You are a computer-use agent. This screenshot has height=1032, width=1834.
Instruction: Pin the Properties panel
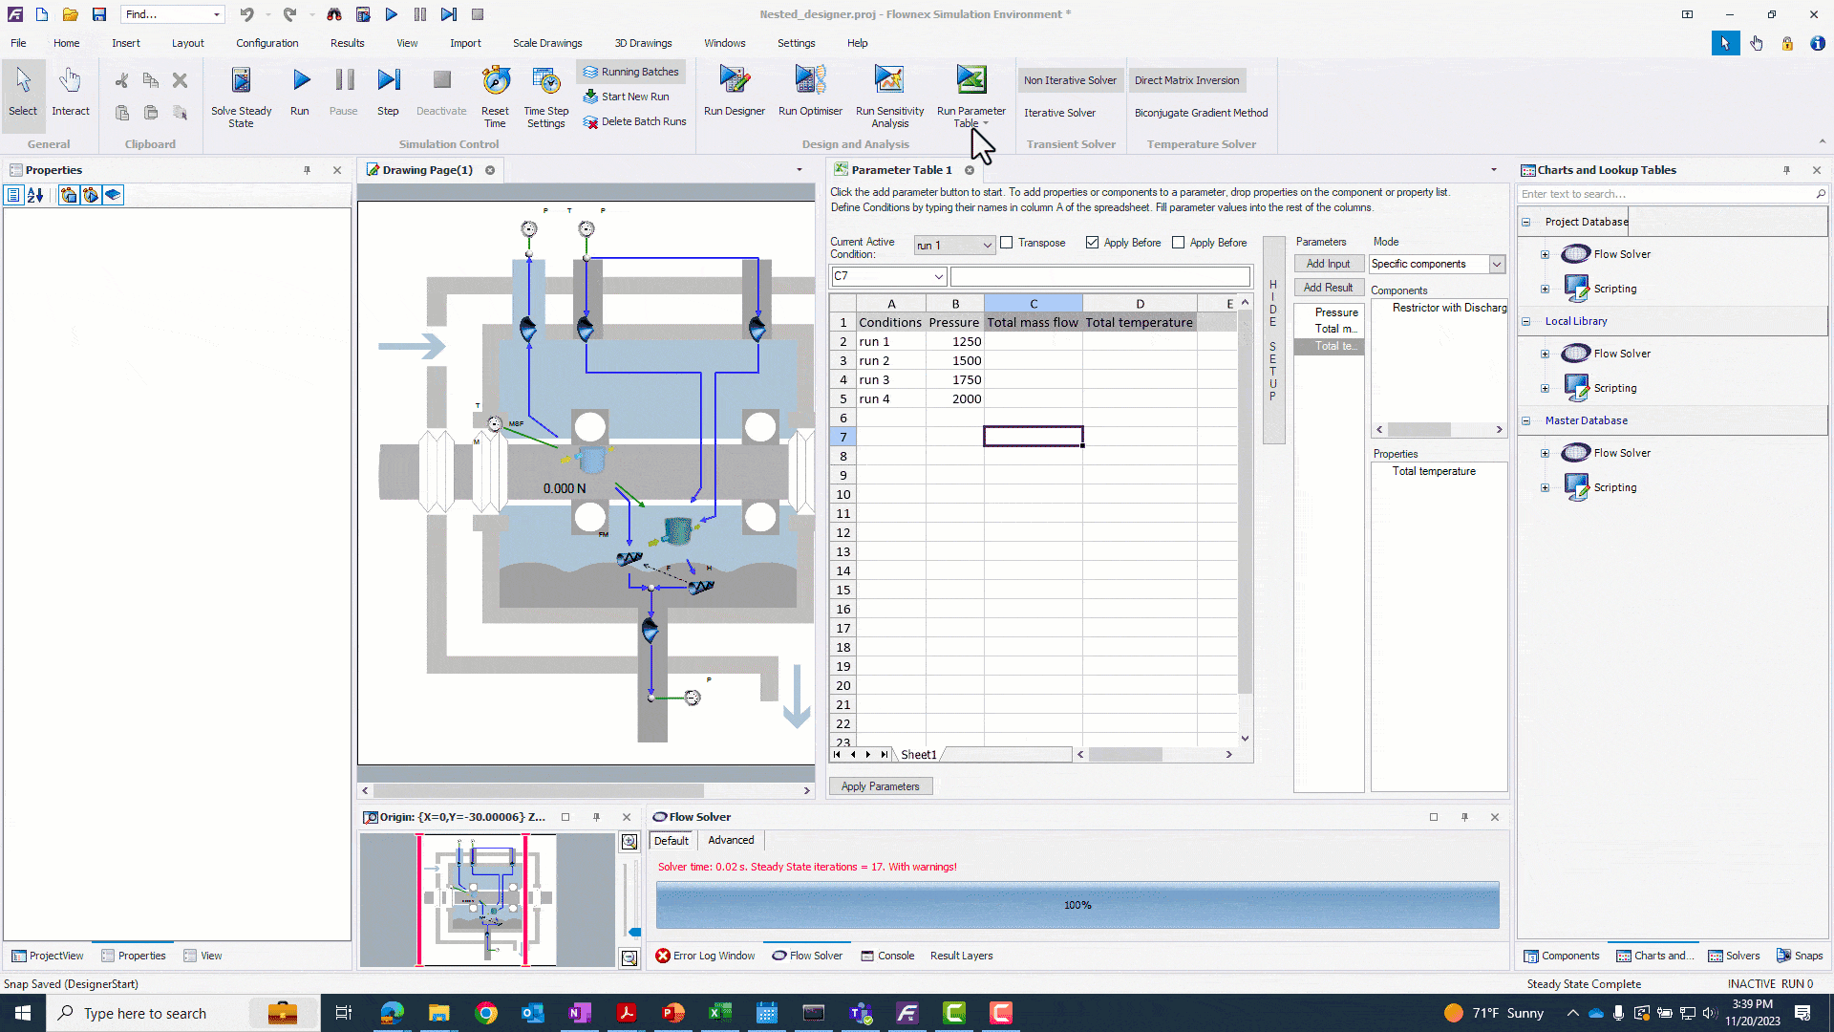coord(308,170)
